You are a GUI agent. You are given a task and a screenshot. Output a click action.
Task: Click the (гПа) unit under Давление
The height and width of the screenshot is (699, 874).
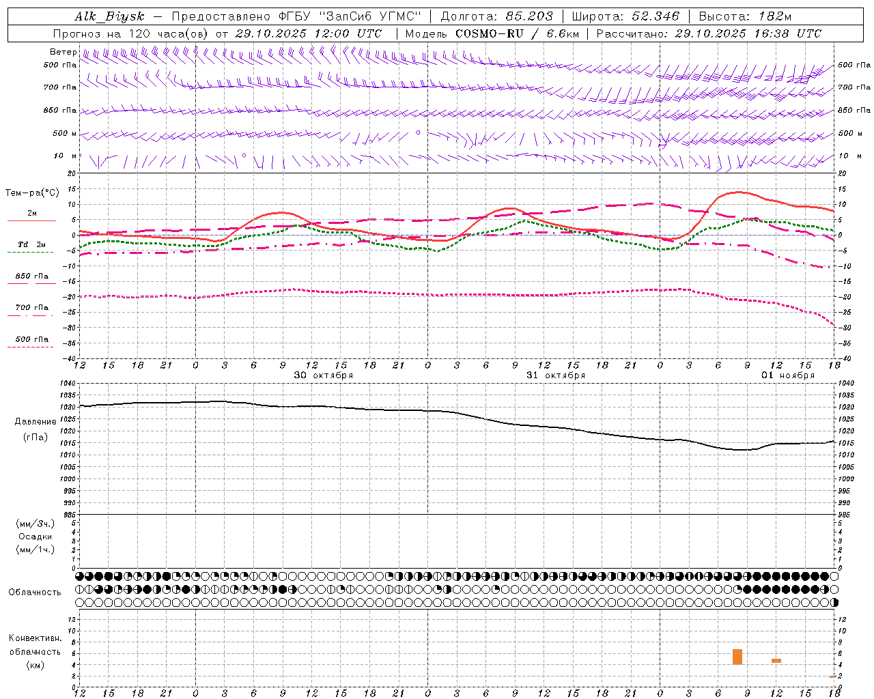coord(36,438)
